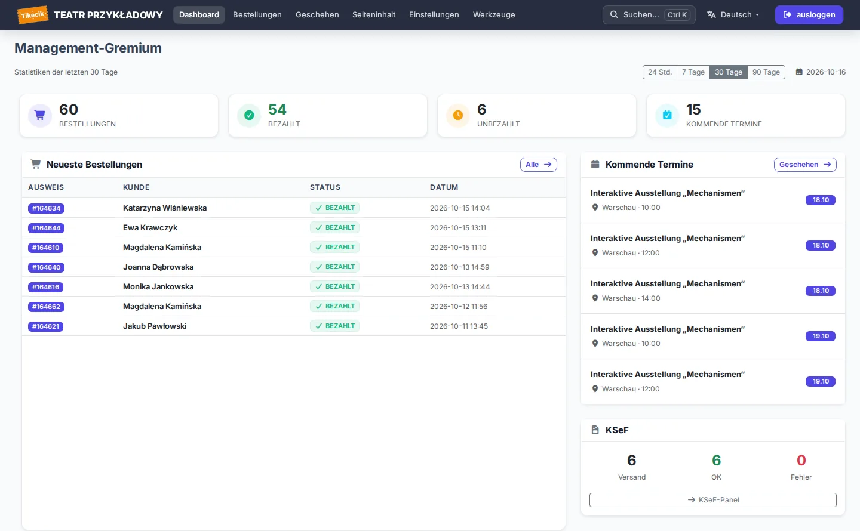The image size is (860, 531).
Task: Go to the Bestellungen tab
Action: pyautogui.click(x=257, y=15)
